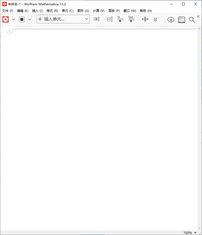Click the Mathematica title bar app icon
Viewport: 202px width, 235px height.
tap(5, 4)
